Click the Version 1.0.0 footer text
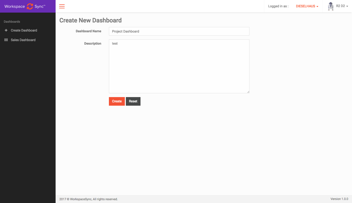Viewport: 352px width, 203px height. tap(339, 199)
